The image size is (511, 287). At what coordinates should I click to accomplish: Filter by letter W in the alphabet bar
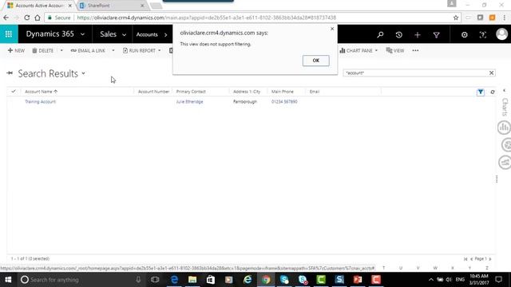tap(435, 268)
